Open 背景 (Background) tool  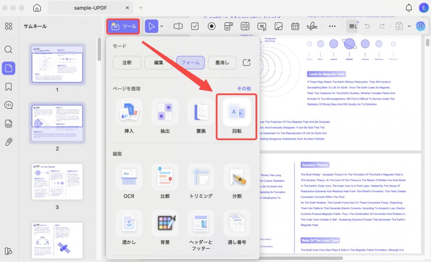click(x=165, y=227)
